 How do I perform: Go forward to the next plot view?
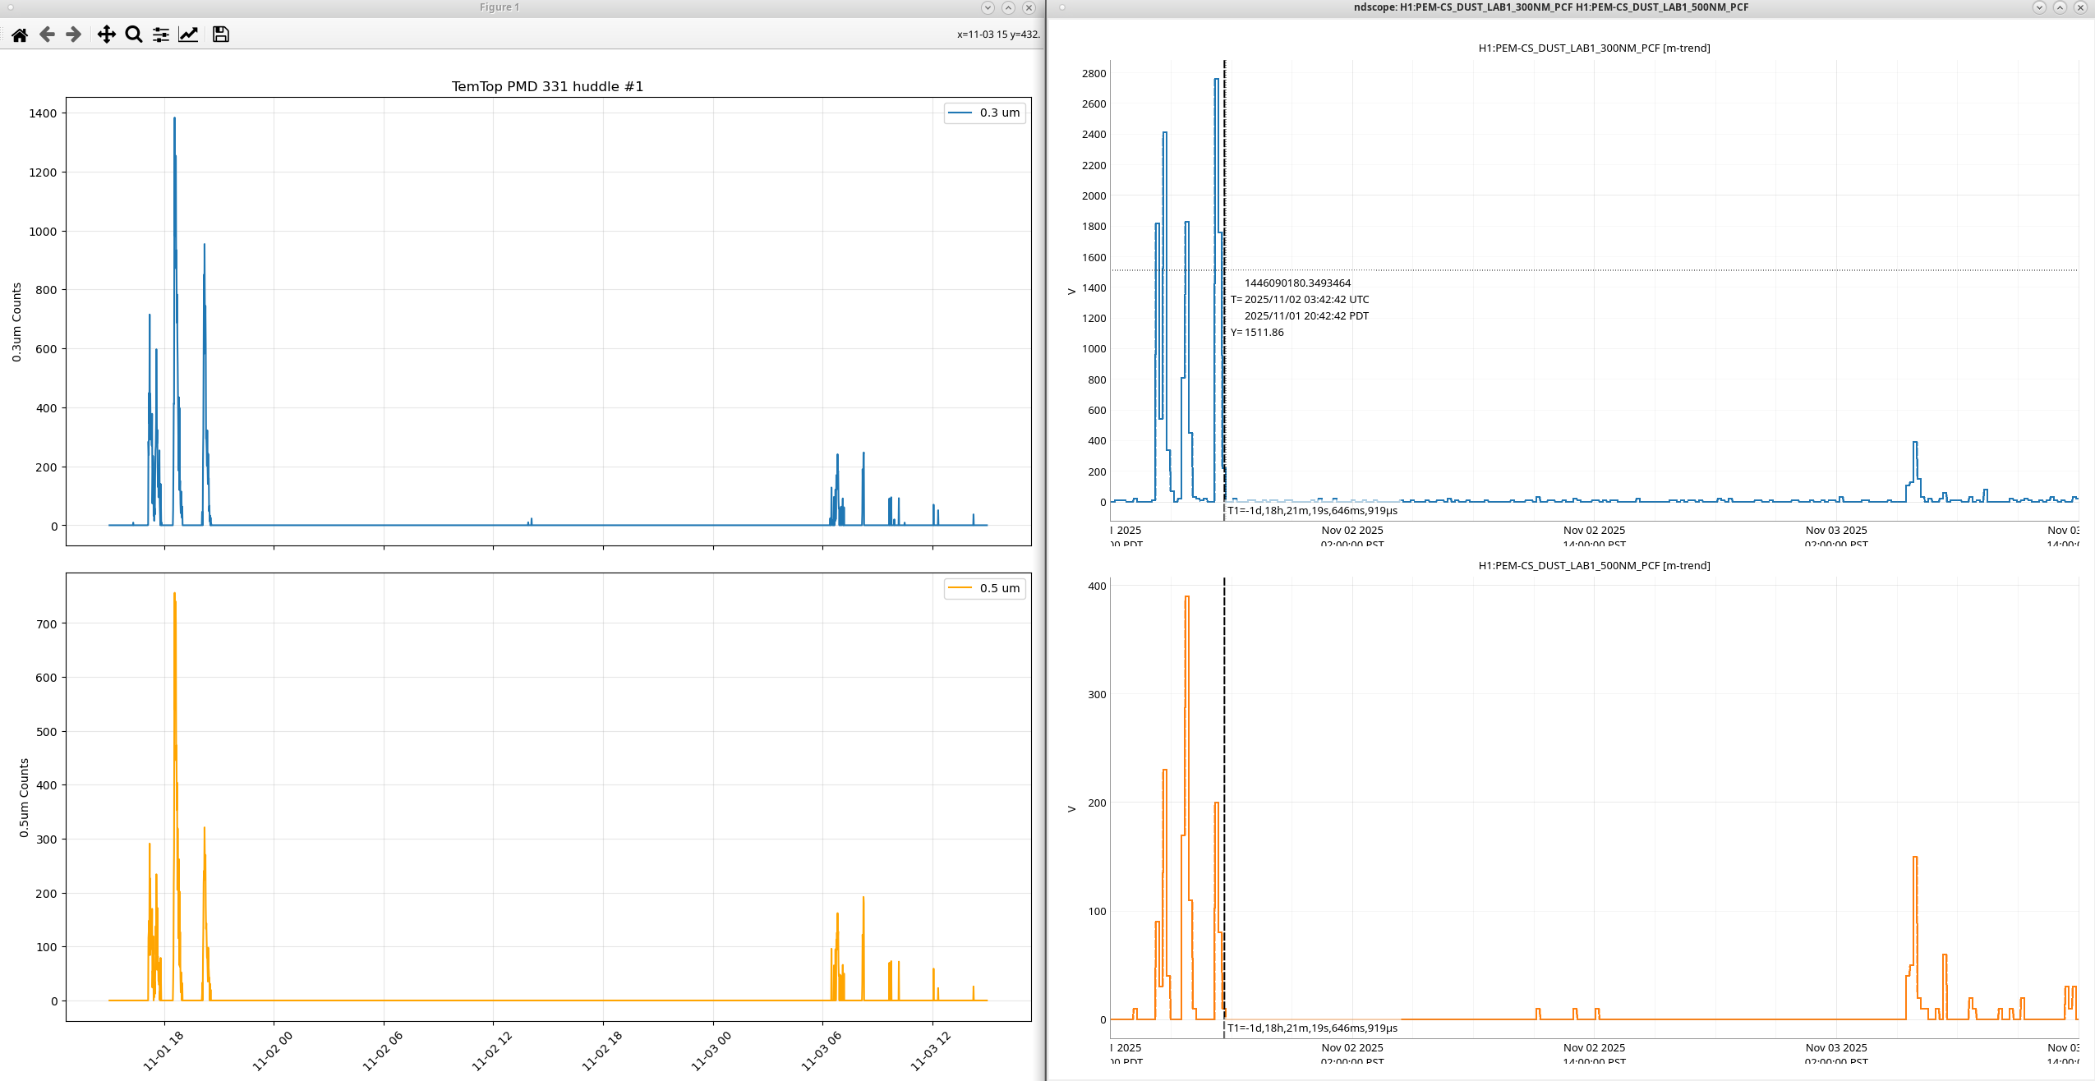(74, 34)
